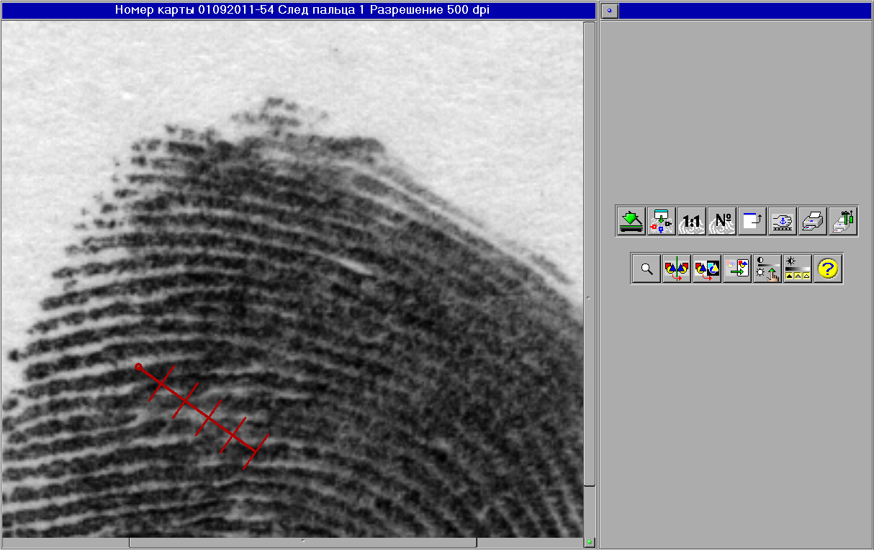This screenshot has height=550, width=874.
Task: Click the brightness levels gradient icon
Action: (797, 269)
